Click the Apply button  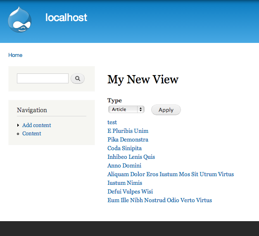point(166,110)
